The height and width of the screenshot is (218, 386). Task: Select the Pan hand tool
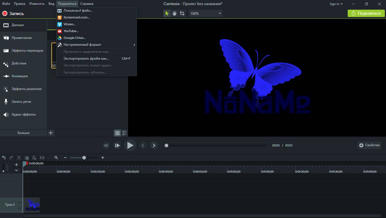click(175, 13)
